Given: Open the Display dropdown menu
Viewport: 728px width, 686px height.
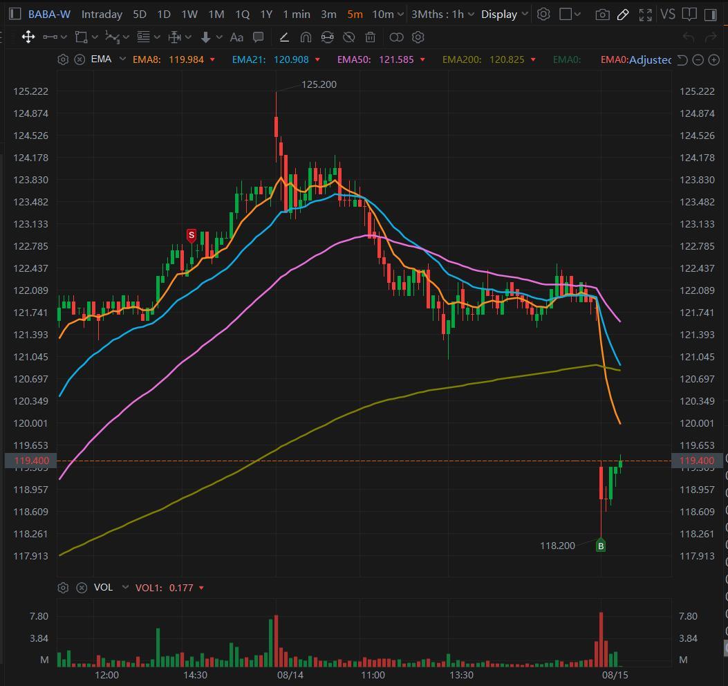Looking at the screenshot, I should pos(505,15).
